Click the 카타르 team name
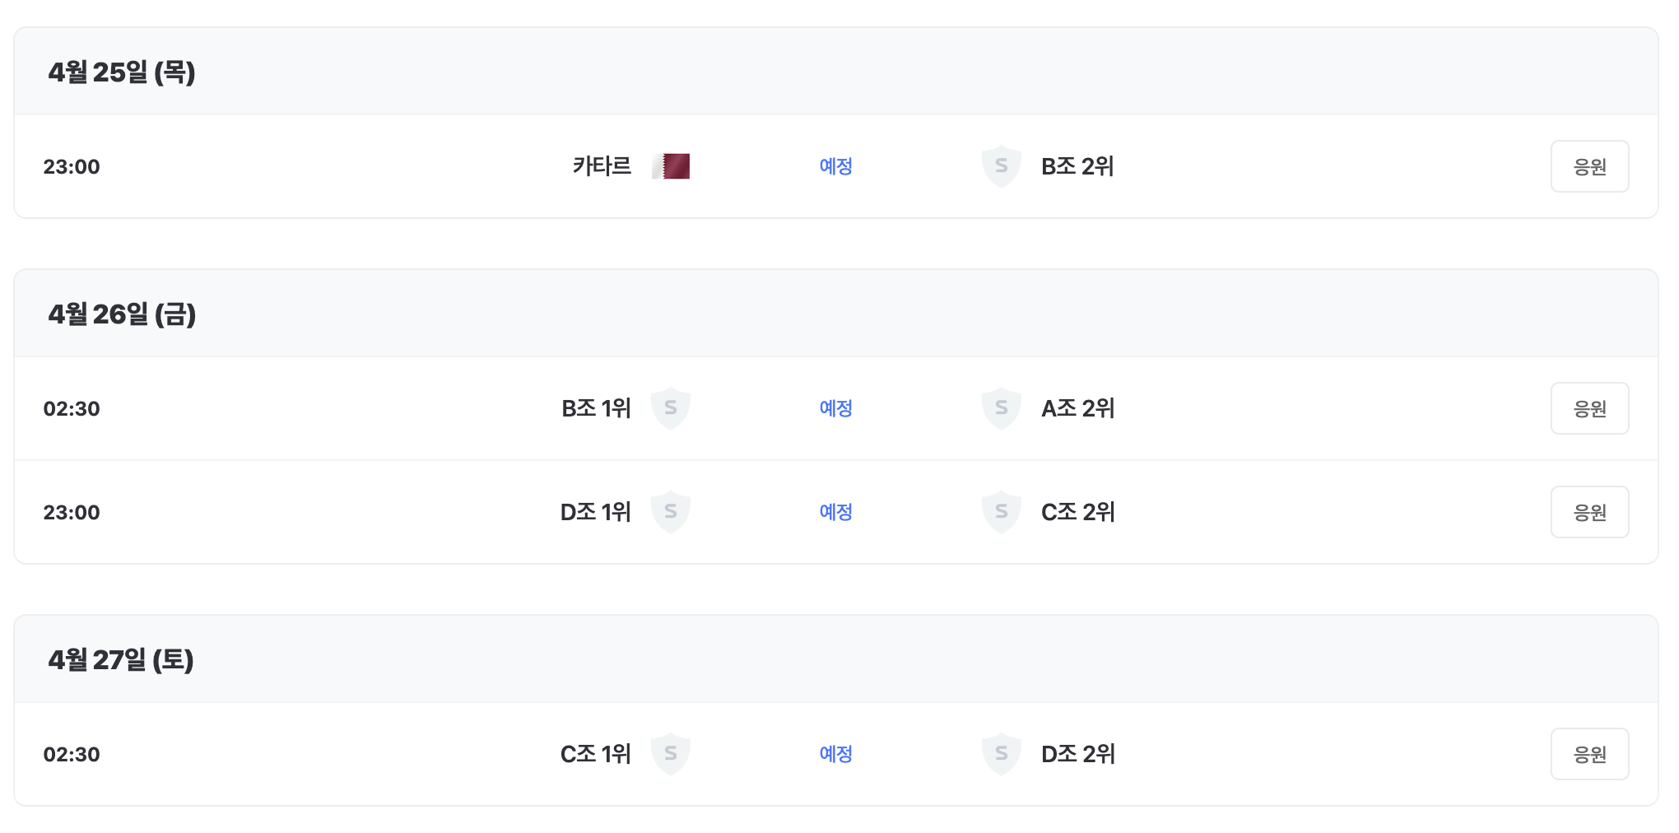Screen dimensions: 1679x833 pyautogui.click(x=602, y=165)
